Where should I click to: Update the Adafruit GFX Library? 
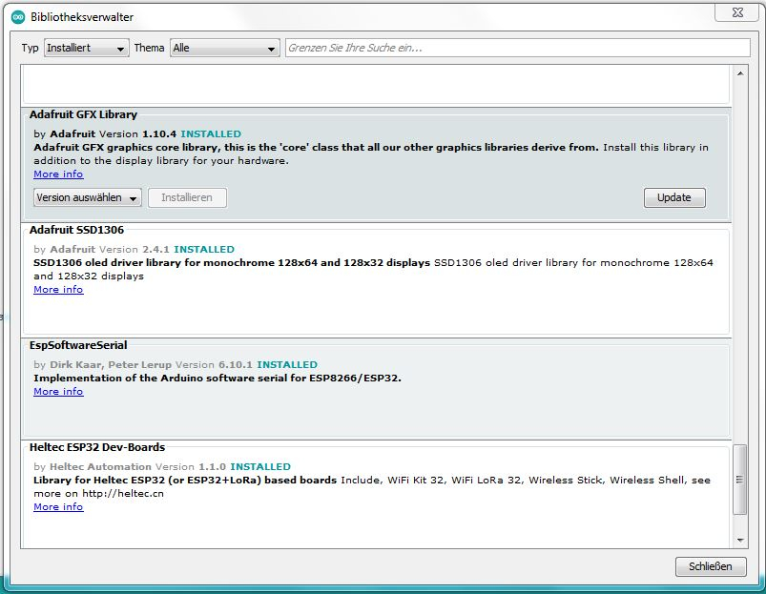coord(674,197)
